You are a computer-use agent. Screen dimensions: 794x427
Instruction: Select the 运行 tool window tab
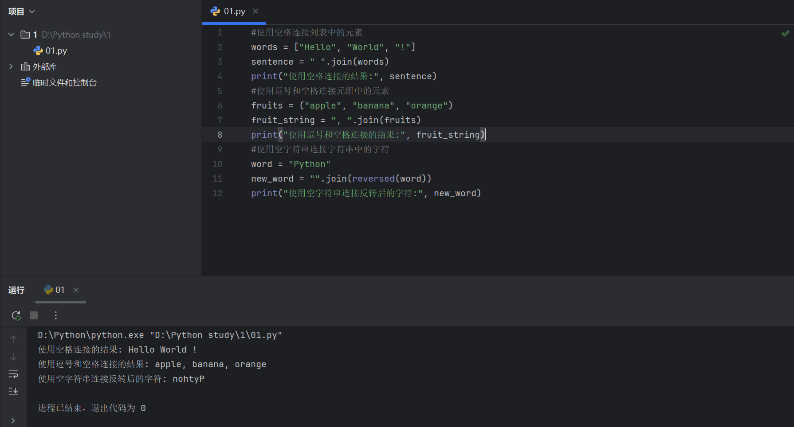pyautogui.click(x=16, y=290)
